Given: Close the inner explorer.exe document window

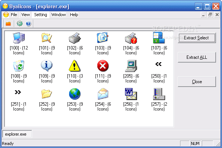Looking at the screenshot, I should (217, 15).
